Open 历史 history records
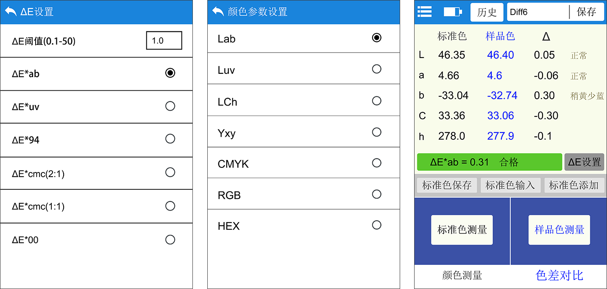Viewport: 607px width, 289px height. (x=487, y=12)
